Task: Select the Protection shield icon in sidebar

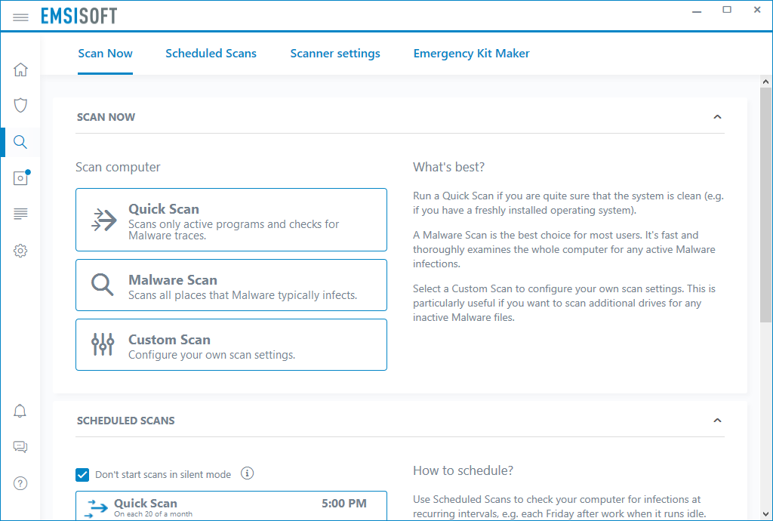Action: (20, 105)
